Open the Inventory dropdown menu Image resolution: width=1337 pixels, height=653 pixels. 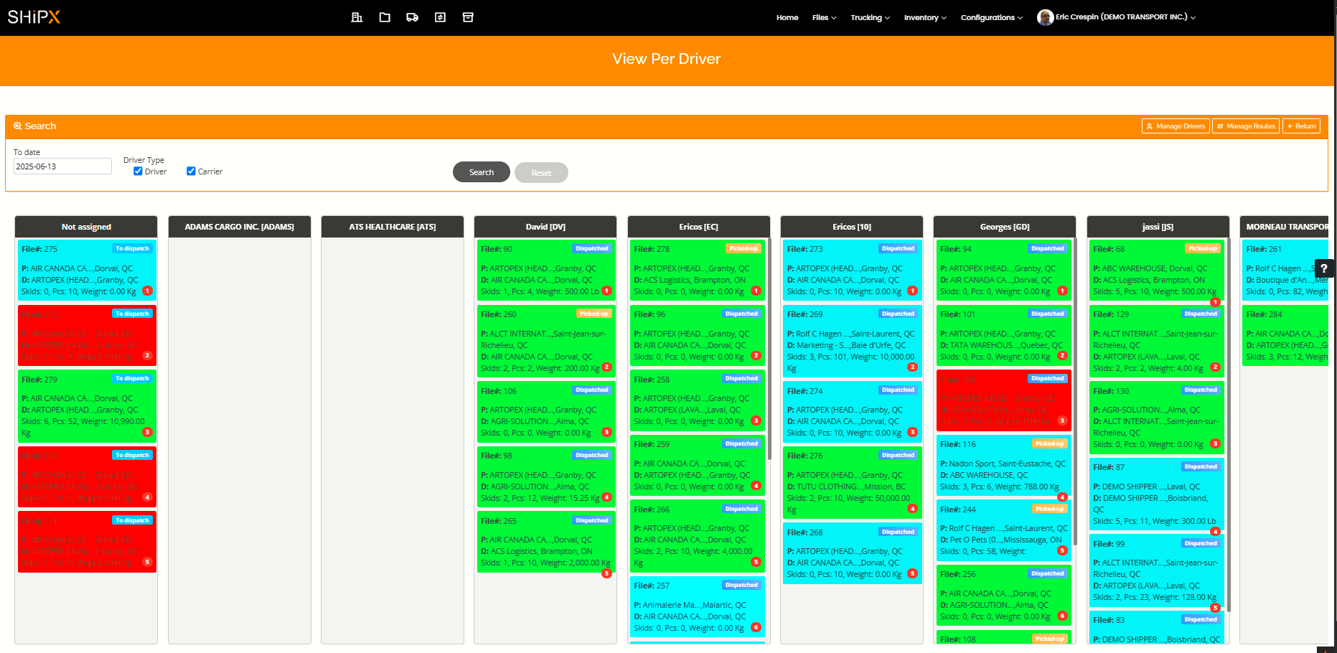924,18
